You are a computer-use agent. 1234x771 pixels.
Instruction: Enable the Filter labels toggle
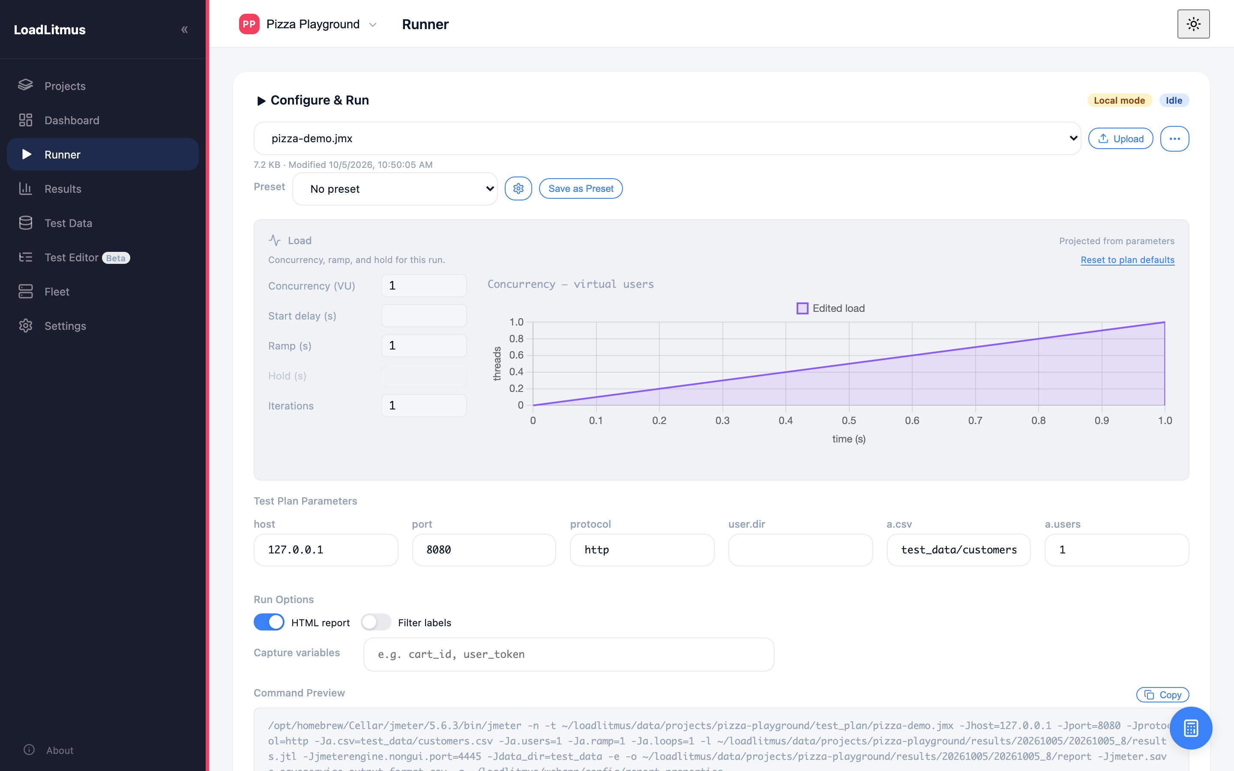pyautogui.click(x=376, y=622)
